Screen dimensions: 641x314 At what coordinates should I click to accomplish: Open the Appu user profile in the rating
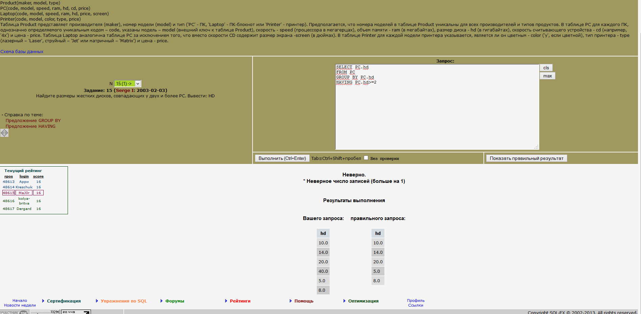(x=24, y=182)
